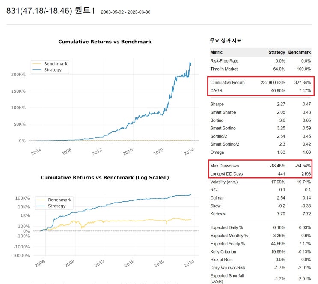
Task: Click the report title "831(47.18/-18.46) 퀀트1"
Action: coord(51,11)
